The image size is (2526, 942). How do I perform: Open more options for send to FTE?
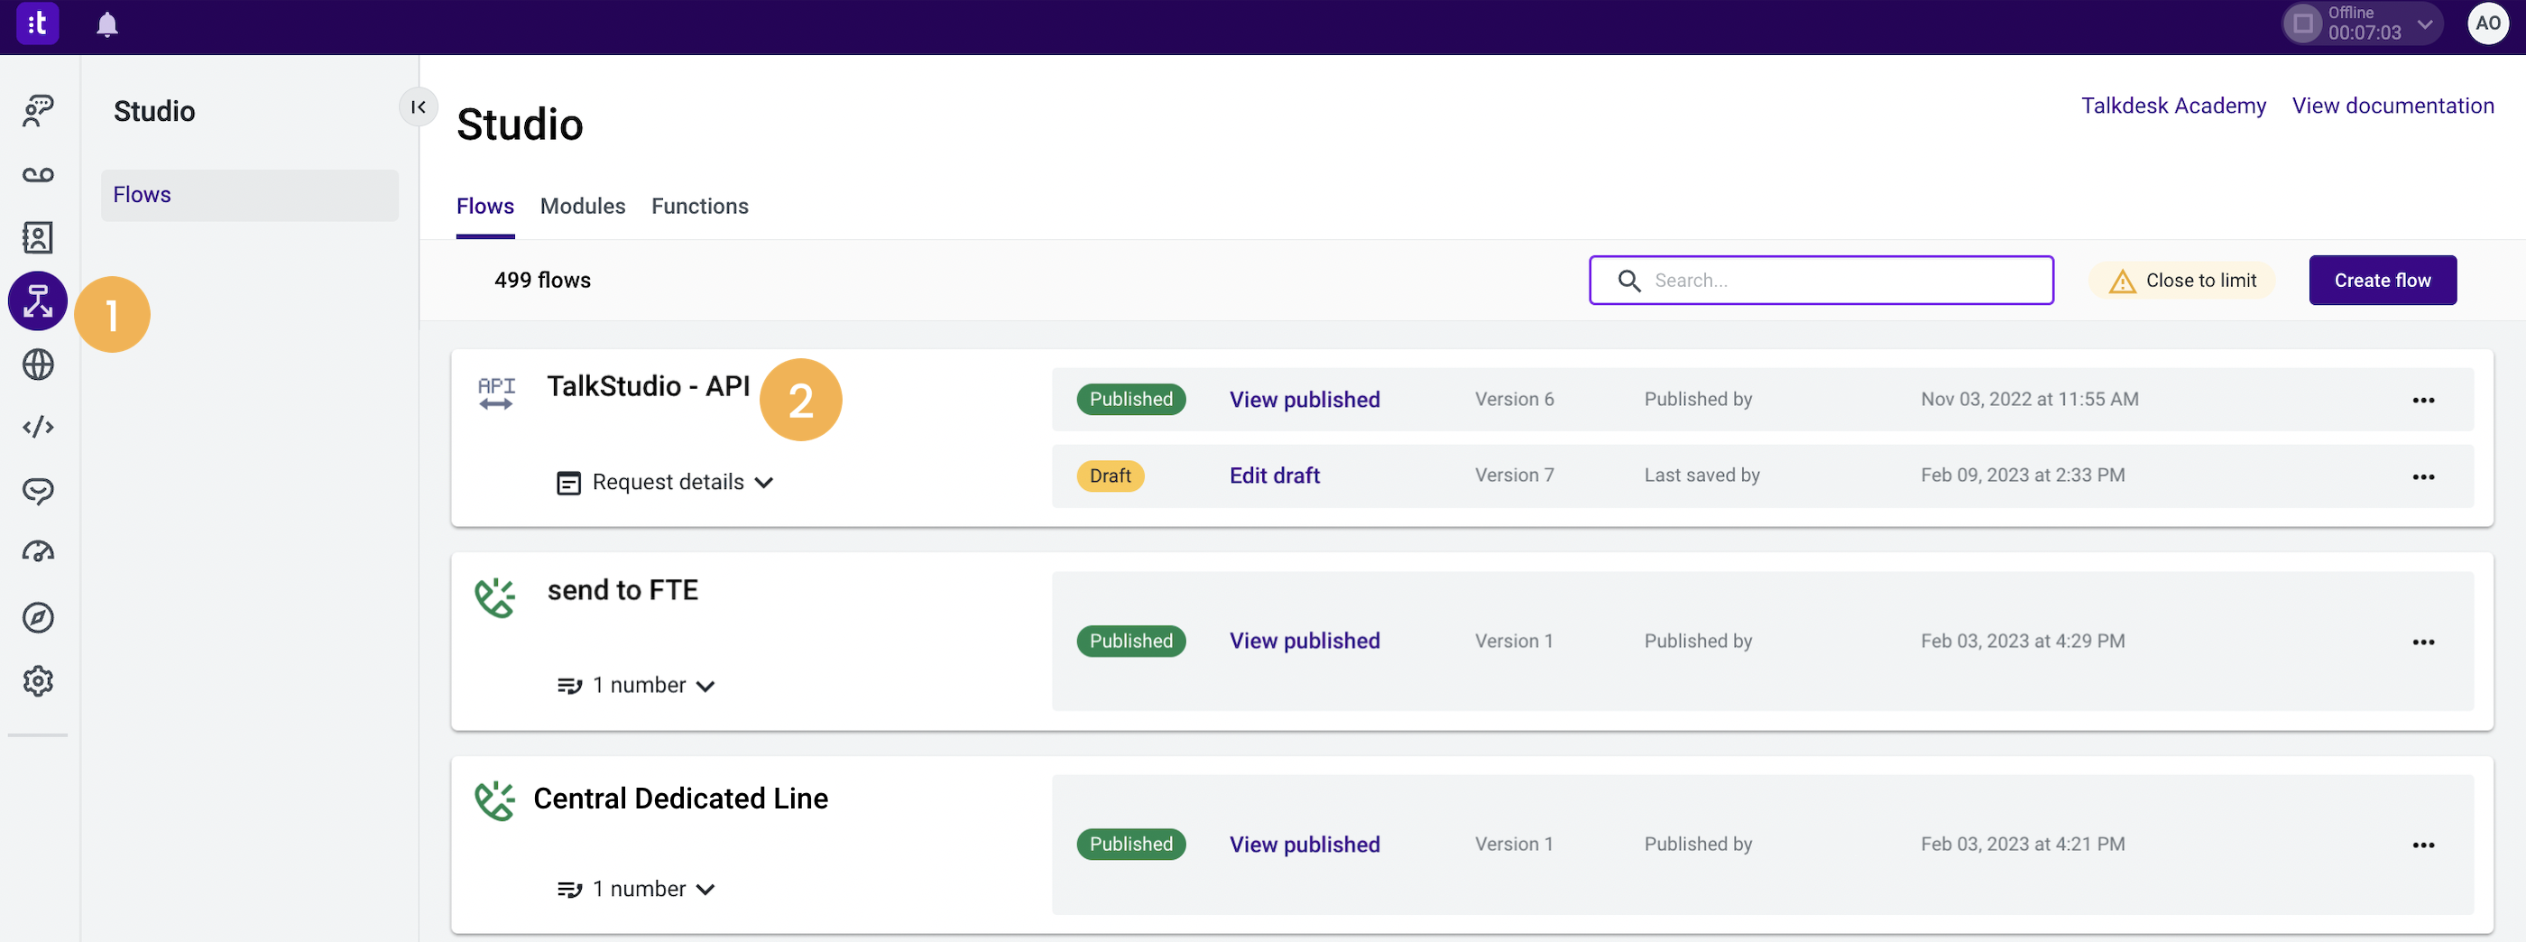2423,642
